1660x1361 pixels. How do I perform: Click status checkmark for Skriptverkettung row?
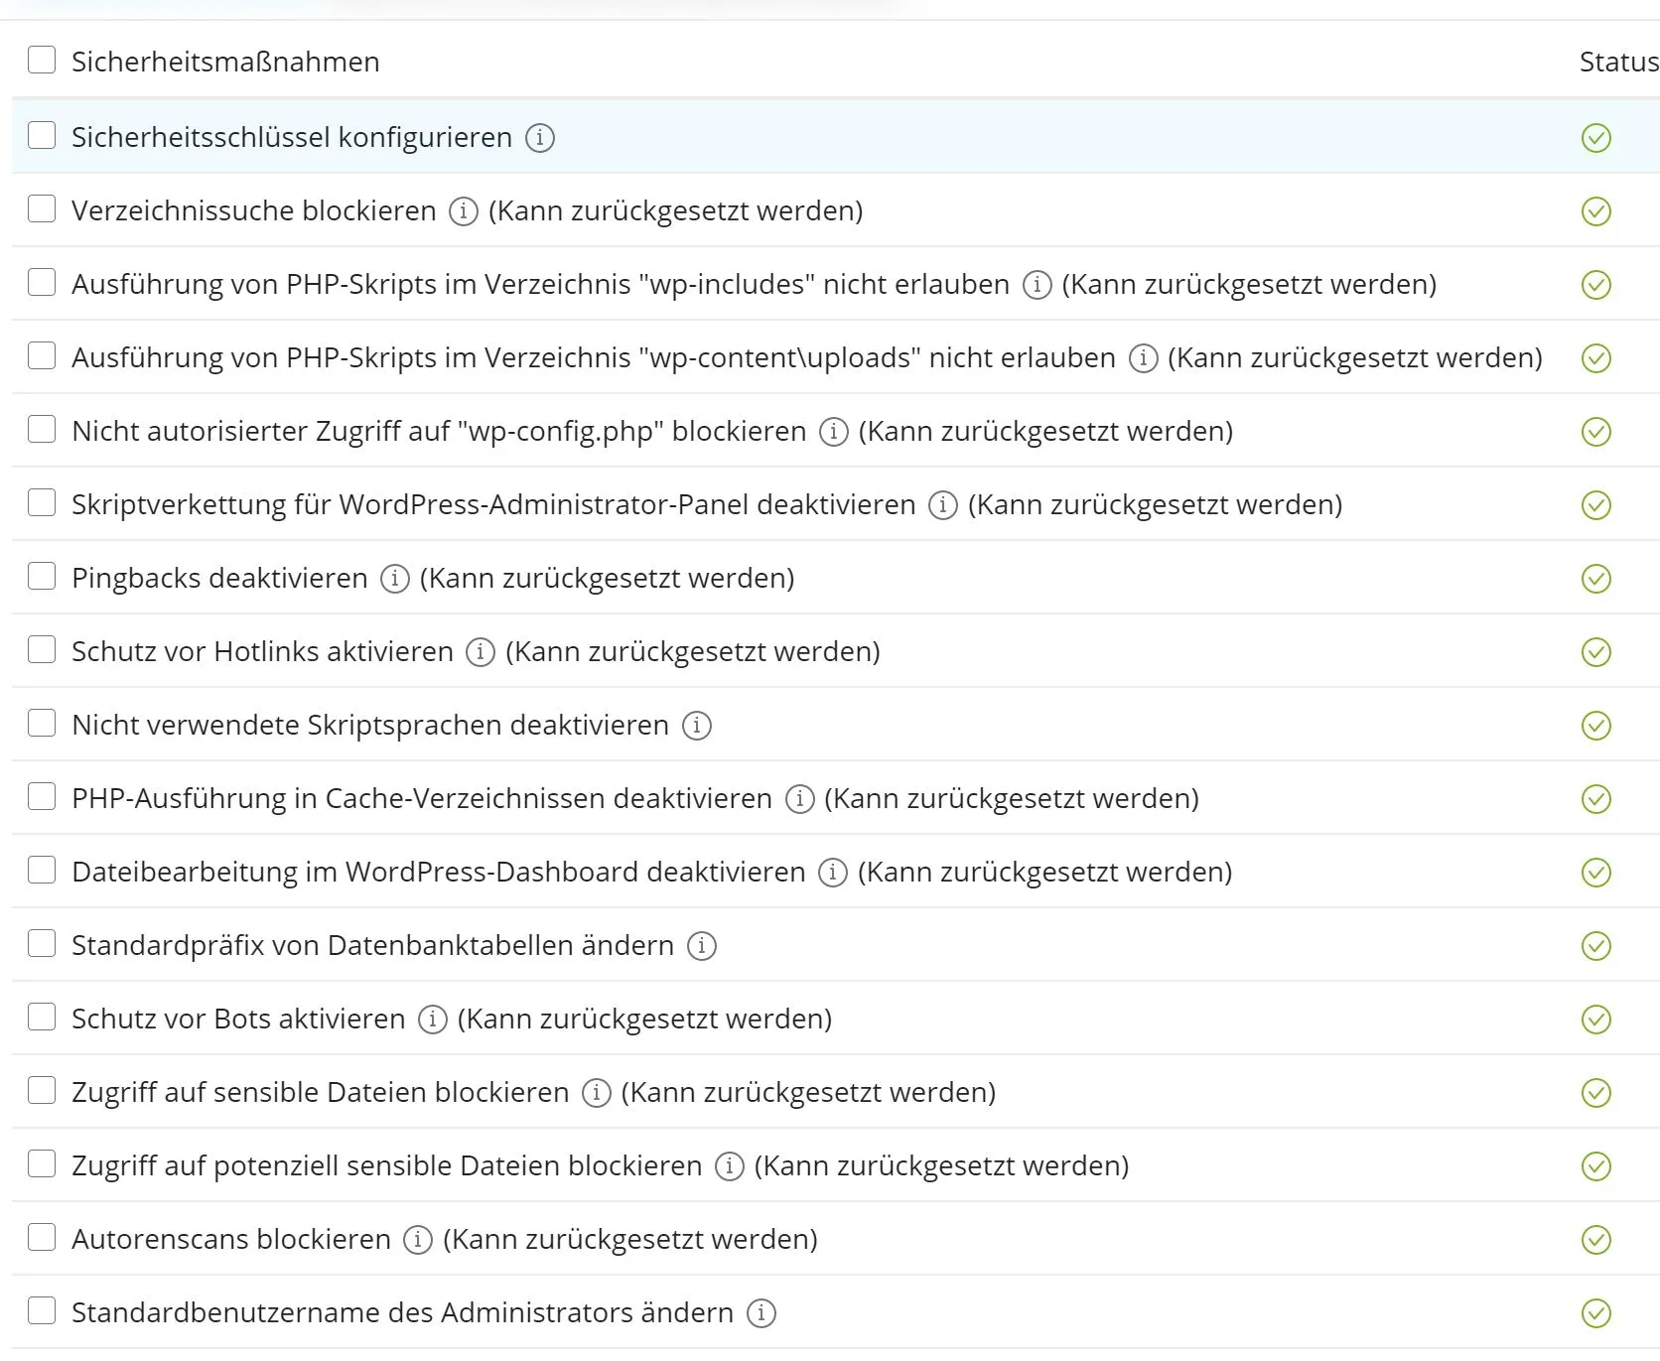(x=1596, y=504)
